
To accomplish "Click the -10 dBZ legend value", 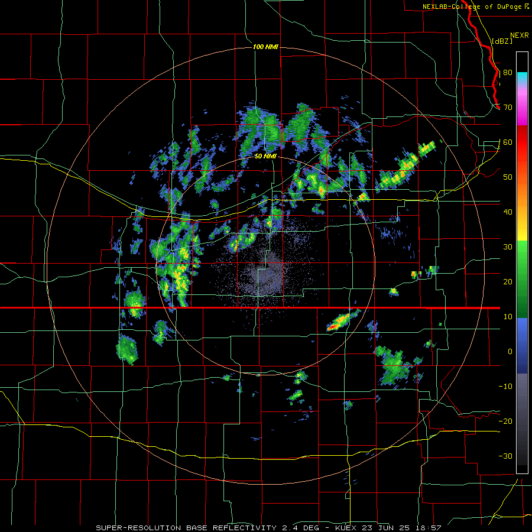I will pos(505,387).
